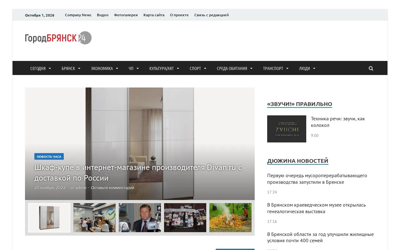Image resolution: width=400 pixels, height=250 pixels.
Task: Open the Шкаф-купе Divan.ru article headline
Action: (138, 172)
